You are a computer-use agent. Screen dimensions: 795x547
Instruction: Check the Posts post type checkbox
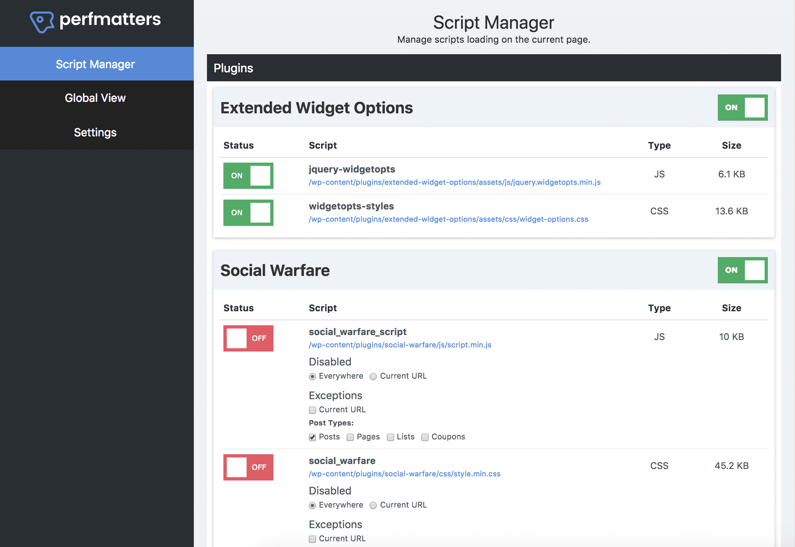pos(312,436)
